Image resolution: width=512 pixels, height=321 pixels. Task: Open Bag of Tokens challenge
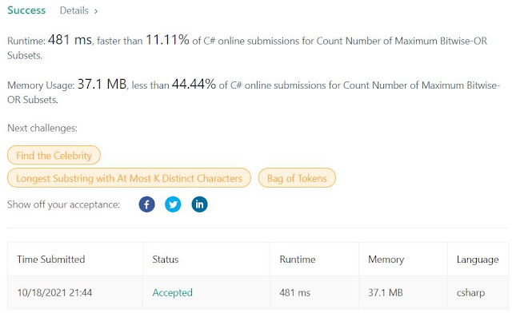(297, 178)
